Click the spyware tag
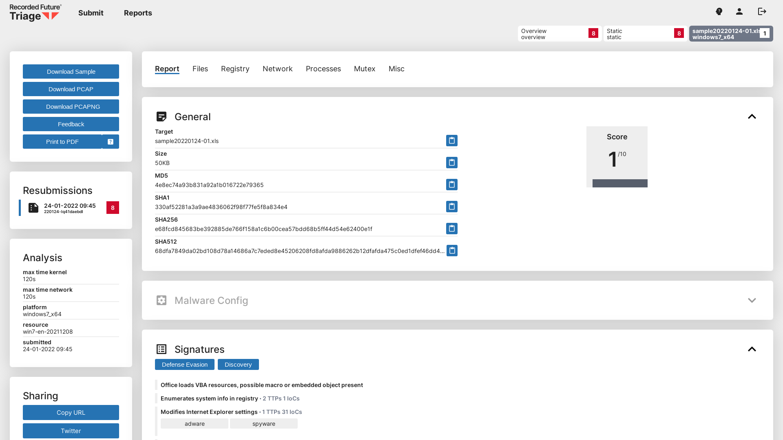The width and height of the screenshot is (783, 440). tap(264, 424)
